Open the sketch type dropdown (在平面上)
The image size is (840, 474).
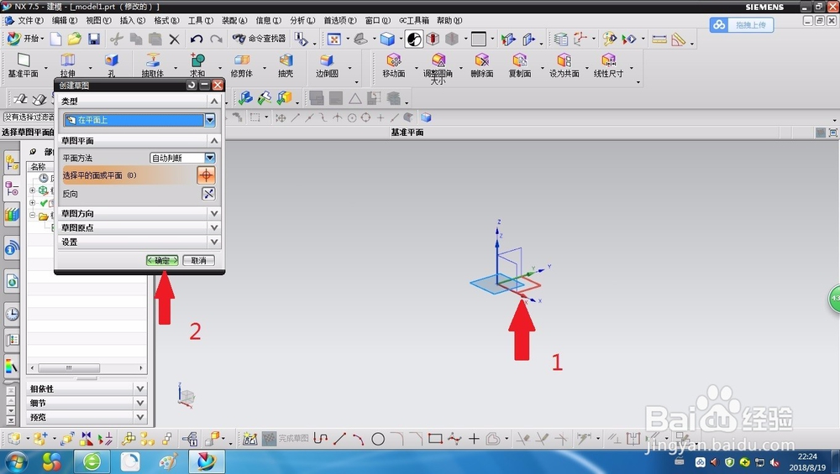(210, 120)
